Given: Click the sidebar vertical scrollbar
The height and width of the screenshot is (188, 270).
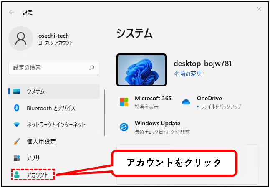Looking at the screenshot, I should point(104,113).
